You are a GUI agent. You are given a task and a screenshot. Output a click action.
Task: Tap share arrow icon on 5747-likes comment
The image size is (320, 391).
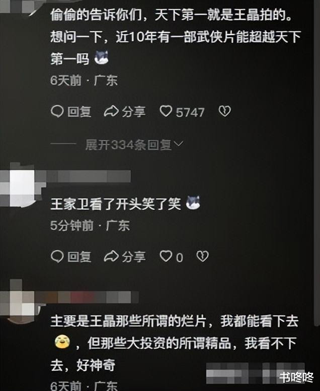[111, 111]
